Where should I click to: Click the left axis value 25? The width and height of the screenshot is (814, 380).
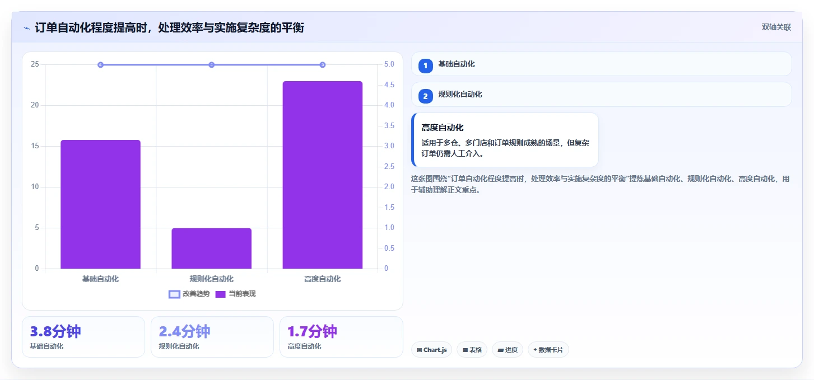(x=35, y=64)
